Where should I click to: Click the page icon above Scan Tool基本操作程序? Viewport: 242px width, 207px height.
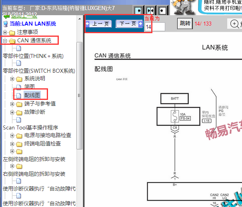click(x=19, y=120)
